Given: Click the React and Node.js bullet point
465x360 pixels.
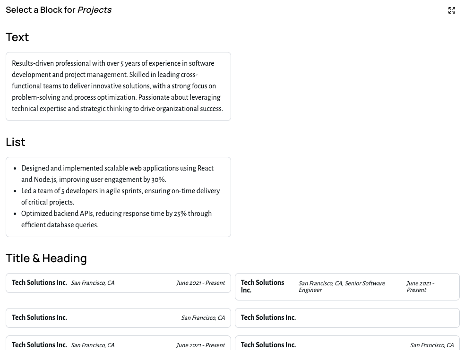Looking at the screenshot, I should tap(118, 174).
